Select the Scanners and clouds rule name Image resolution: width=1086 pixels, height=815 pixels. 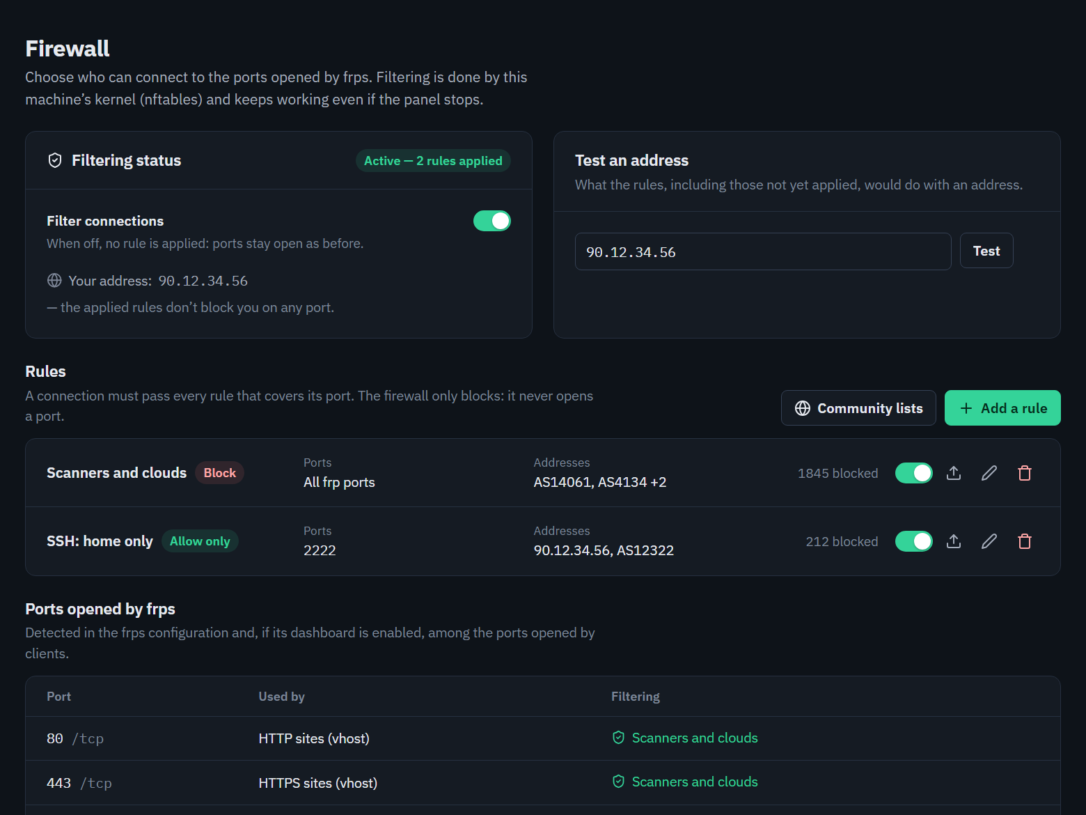[116, 473]
